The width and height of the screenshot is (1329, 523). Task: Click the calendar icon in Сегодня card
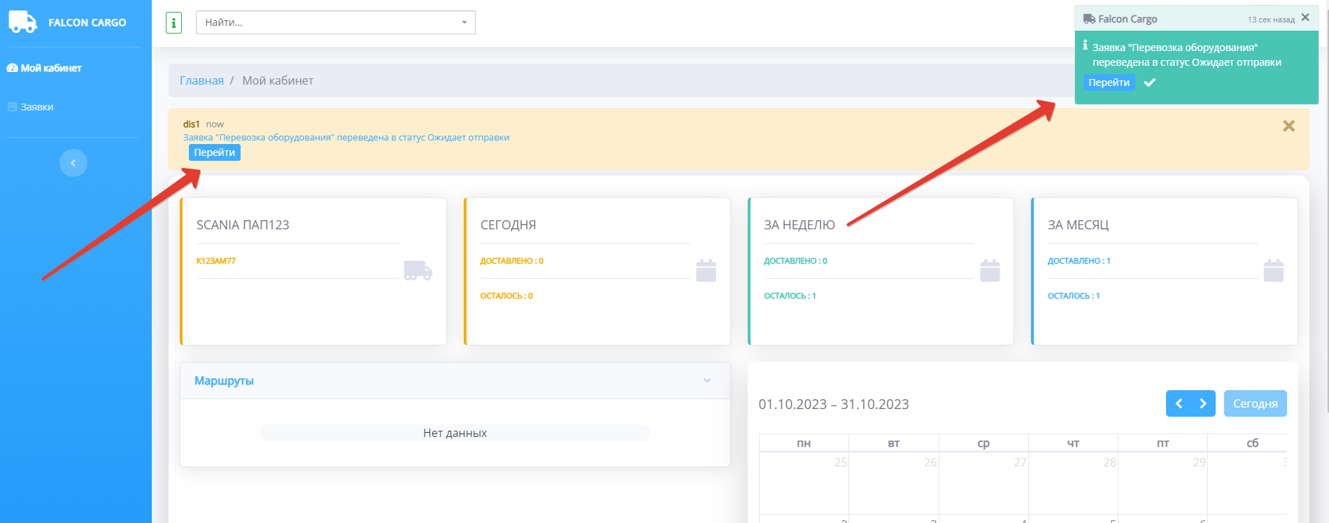pyautogui.click(x=706, y=271)
